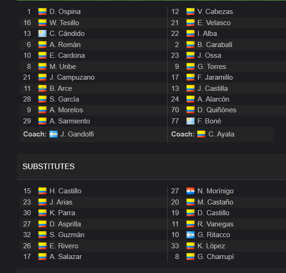286x273 pixels.
Task: Click the Colombia flag next to D. Ospina
Action: tap(42, 12)
